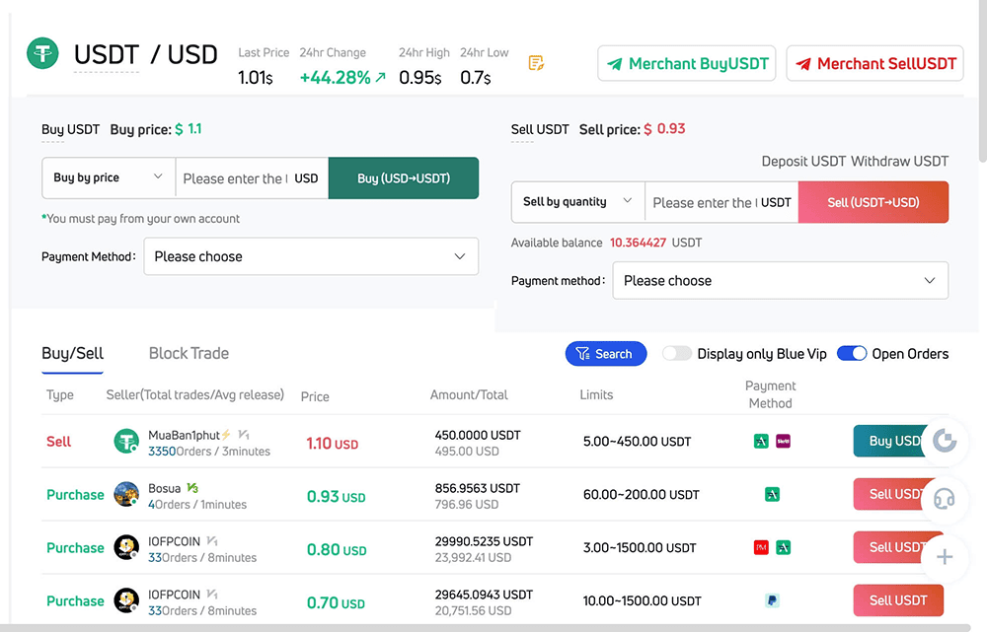Click the Merchant BuyUSDT button

687,63
